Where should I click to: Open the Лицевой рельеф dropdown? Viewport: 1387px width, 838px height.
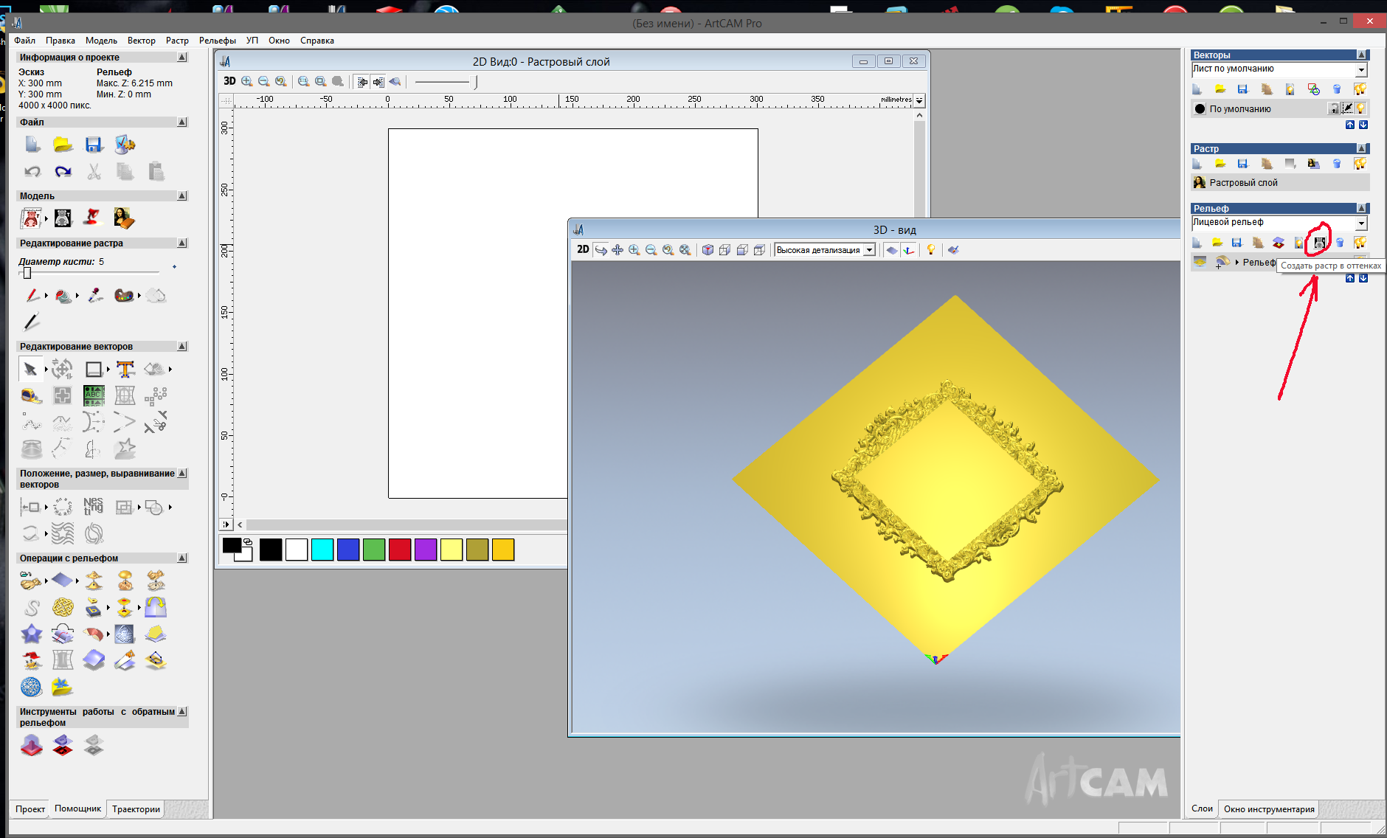pos(1361,223)
